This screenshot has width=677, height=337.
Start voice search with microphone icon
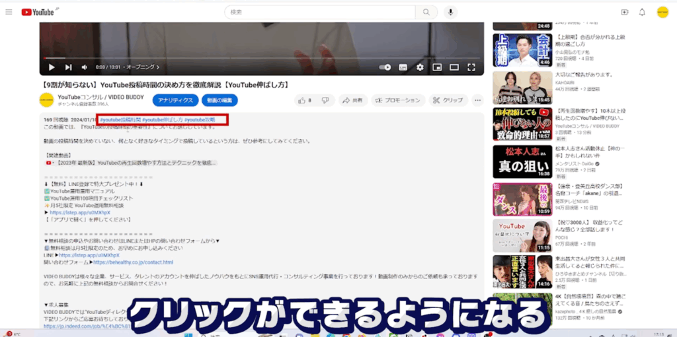[451, 13]
